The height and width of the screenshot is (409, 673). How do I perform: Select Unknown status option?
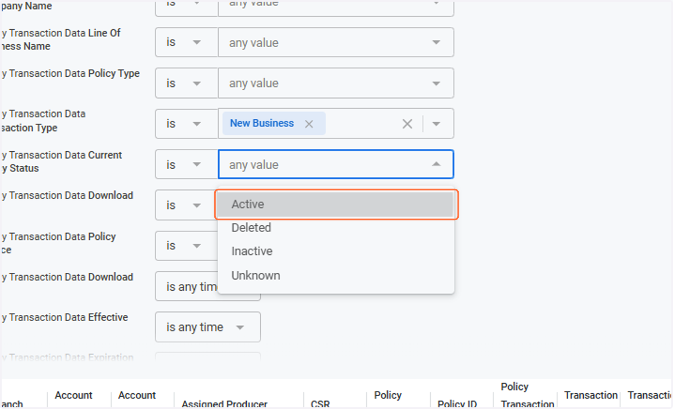(336, 275)
